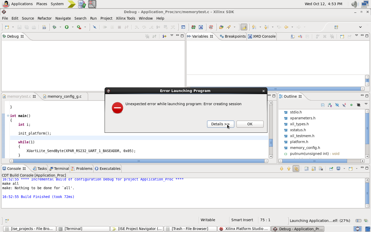The image size is (371, 232).
Task: Open the XMD terminal toolbar icon
Action: (x=183, y=27)
